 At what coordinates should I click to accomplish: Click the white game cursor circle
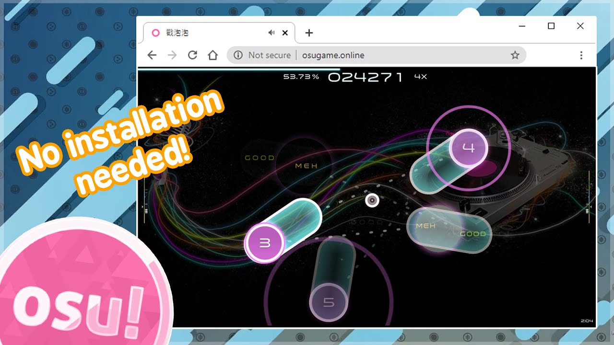tap(372, 200)
